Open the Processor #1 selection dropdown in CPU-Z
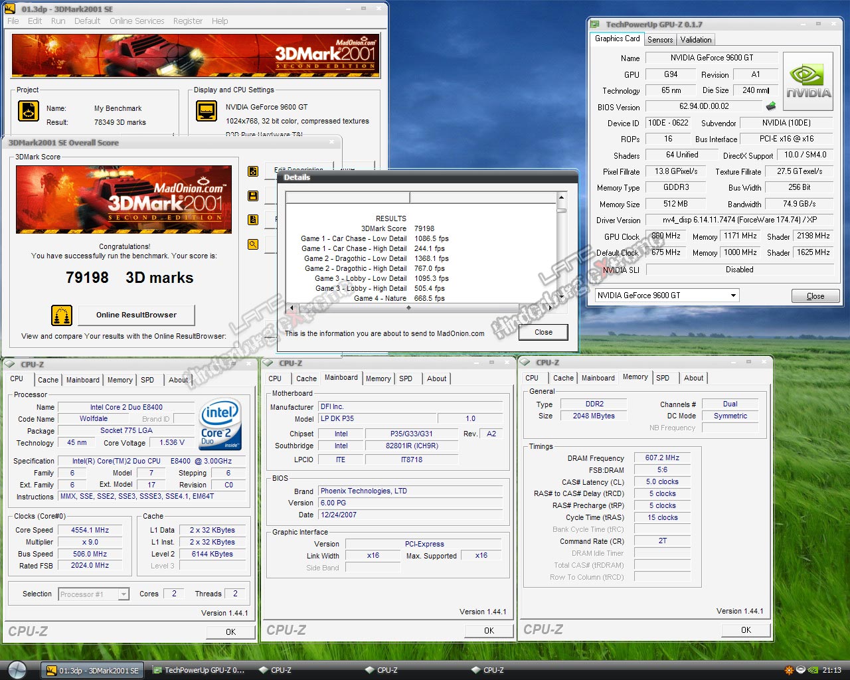 [x=124, y=594]
